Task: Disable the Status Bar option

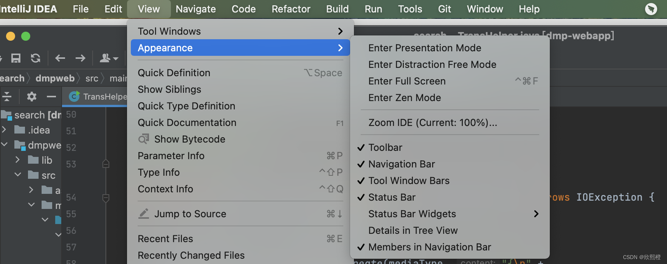Action: click(x=392, y=197)
